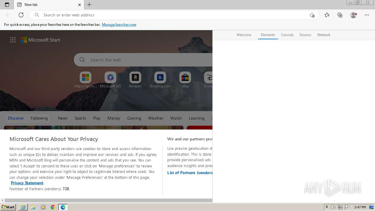The image size is (375, 211).
Task: Click Manage favorites now link
Action: click(119, 25)
